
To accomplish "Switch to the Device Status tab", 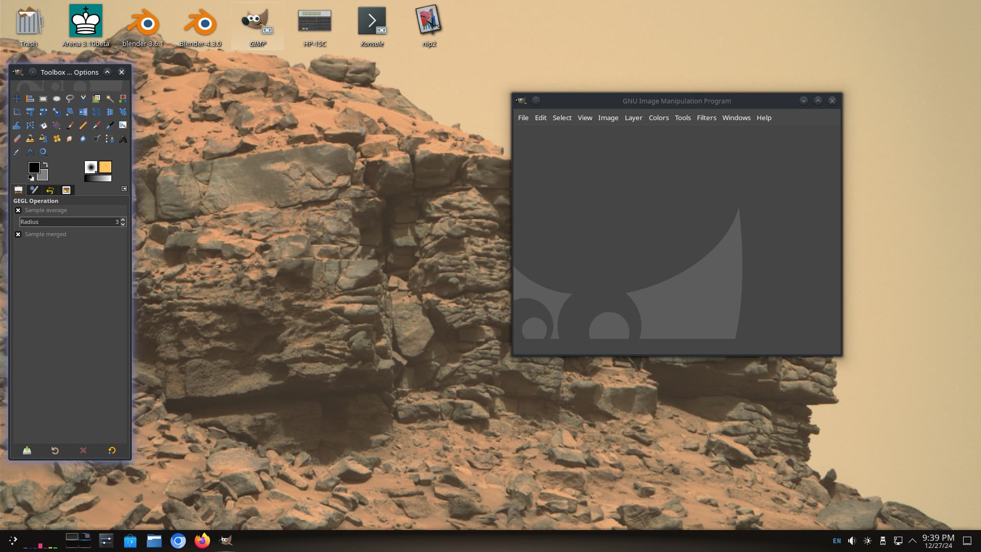I will pos(34,190).
